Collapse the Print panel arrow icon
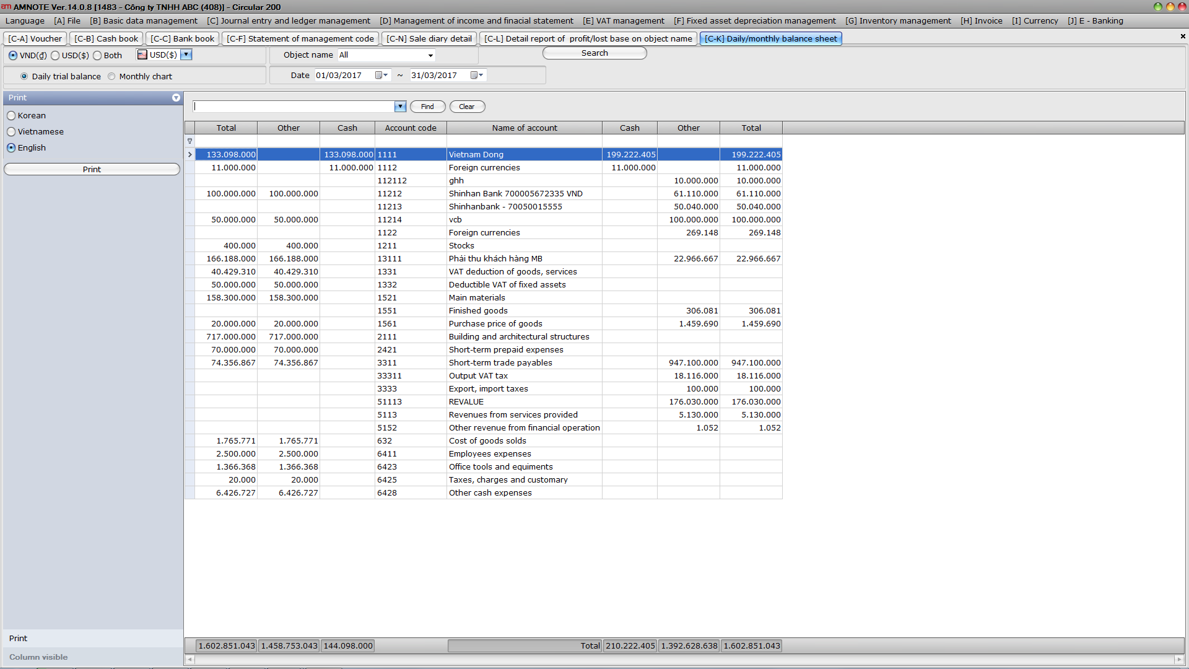This screenshot has height=669, width=1189. (176, 98)
